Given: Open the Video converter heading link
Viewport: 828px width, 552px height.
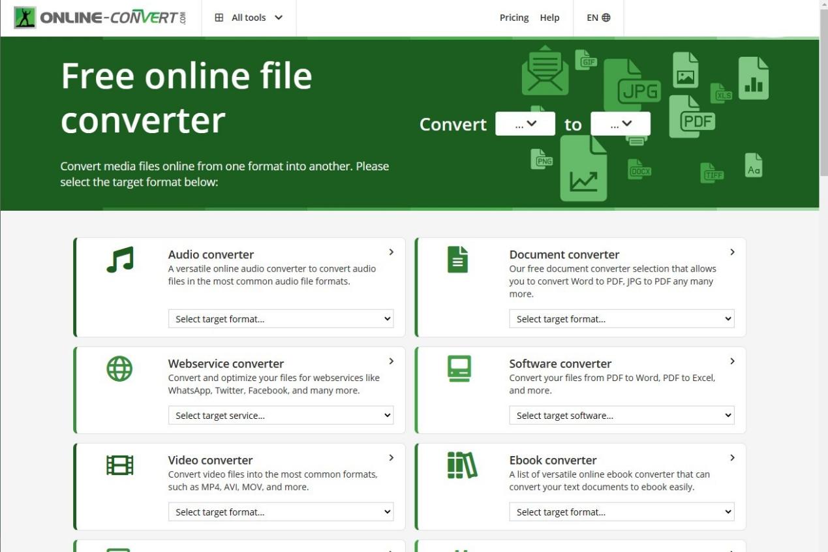Looking at the screenshot, I should 210,460.
